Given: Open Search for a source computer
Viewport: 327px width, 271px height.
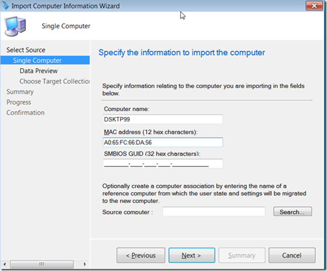Looking at the screenshot, I should (293, 212).
